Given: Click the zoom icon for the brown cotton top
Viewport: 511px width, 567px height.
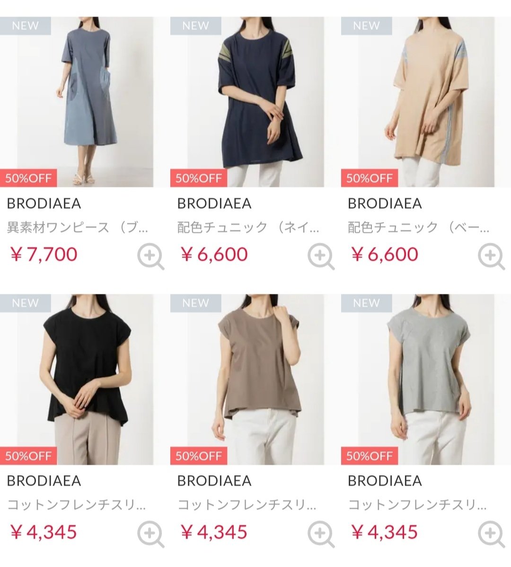Looking at the screenshot, I should 321,534.
